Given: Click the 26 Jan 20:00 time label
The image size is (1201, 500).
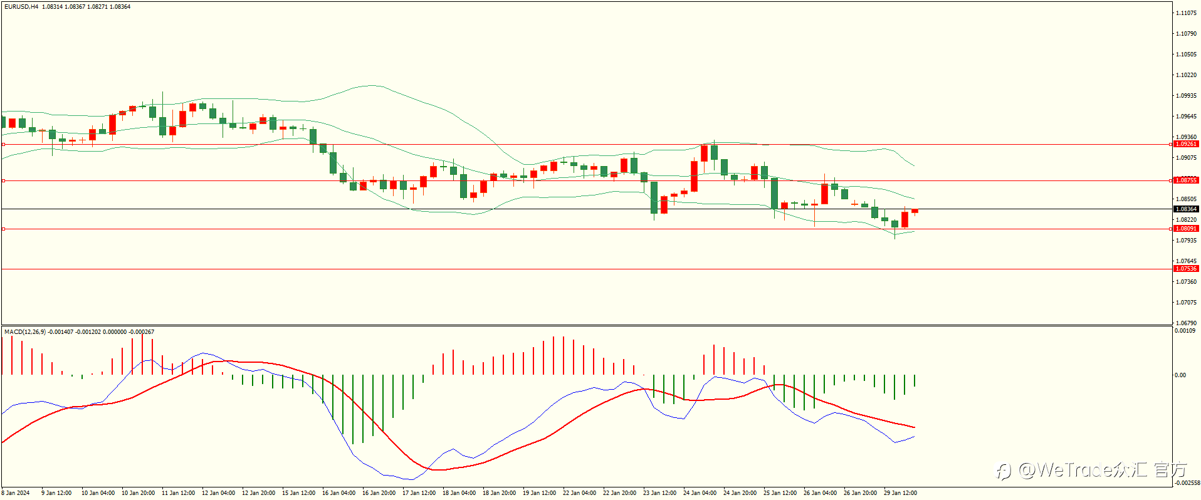Looking at the screenshot, I should coord(860,493).
